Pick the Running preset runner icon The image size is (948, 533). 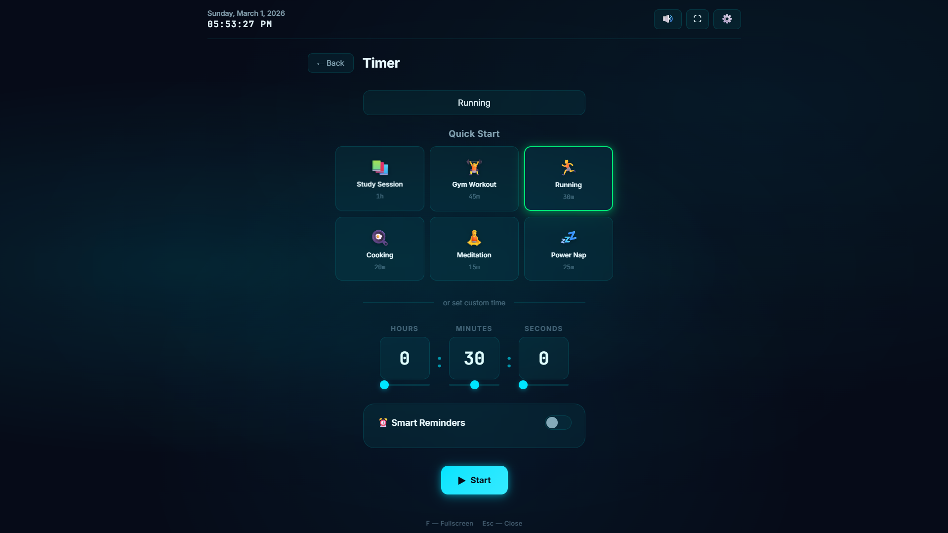568,168
